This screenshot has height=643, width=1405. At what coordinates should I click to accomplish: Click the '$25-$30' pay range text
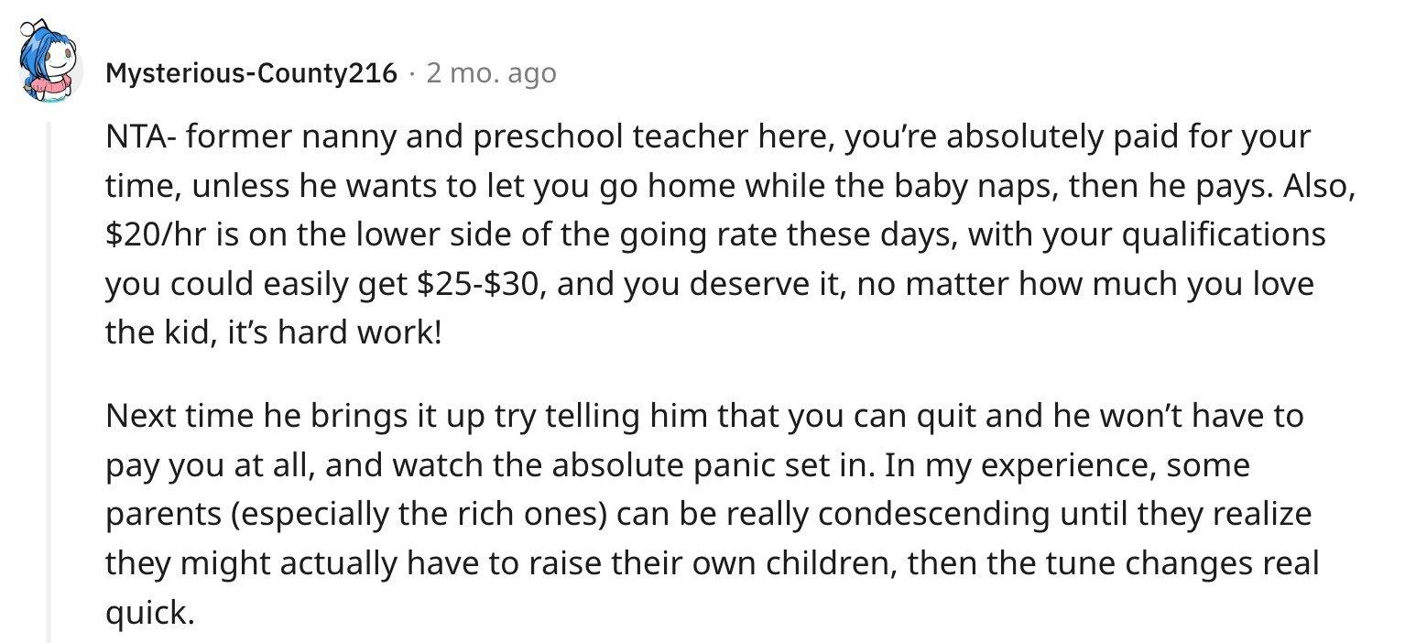pyautogui.click(x=477, y=284)
